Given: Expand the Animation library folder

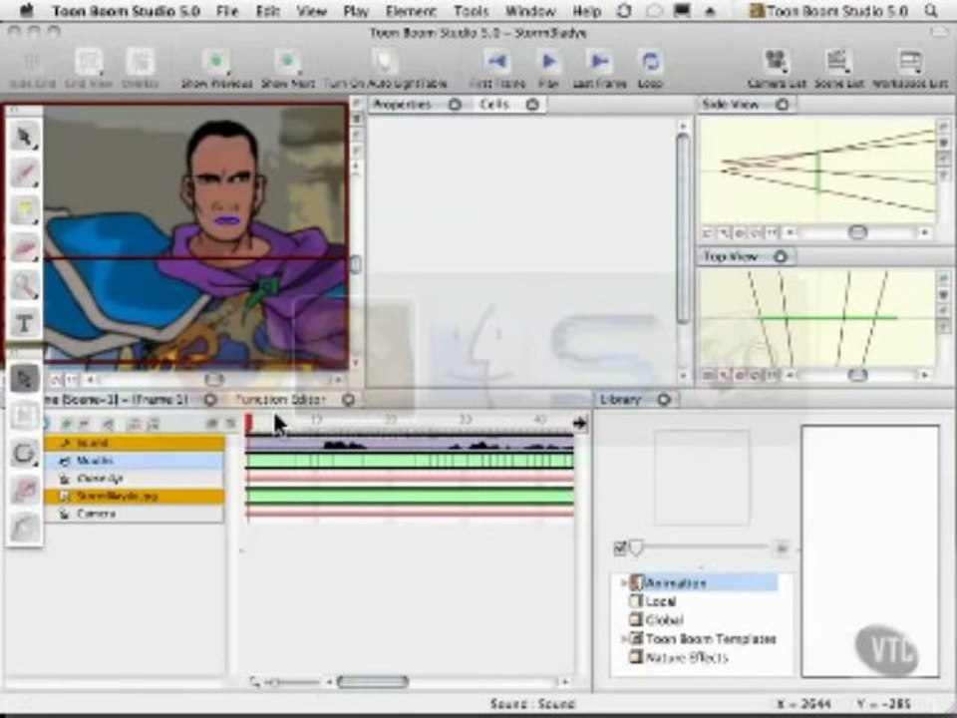Looking at the screenshot, I should tap(624, 582).
